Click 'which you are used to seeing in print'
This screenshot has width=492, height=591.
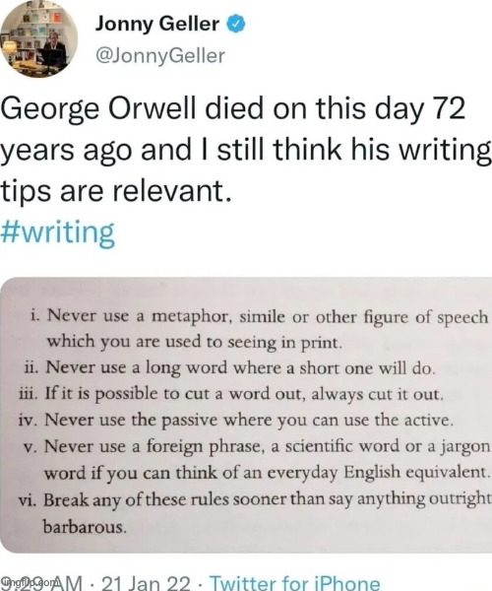click(x=194, y=342)
